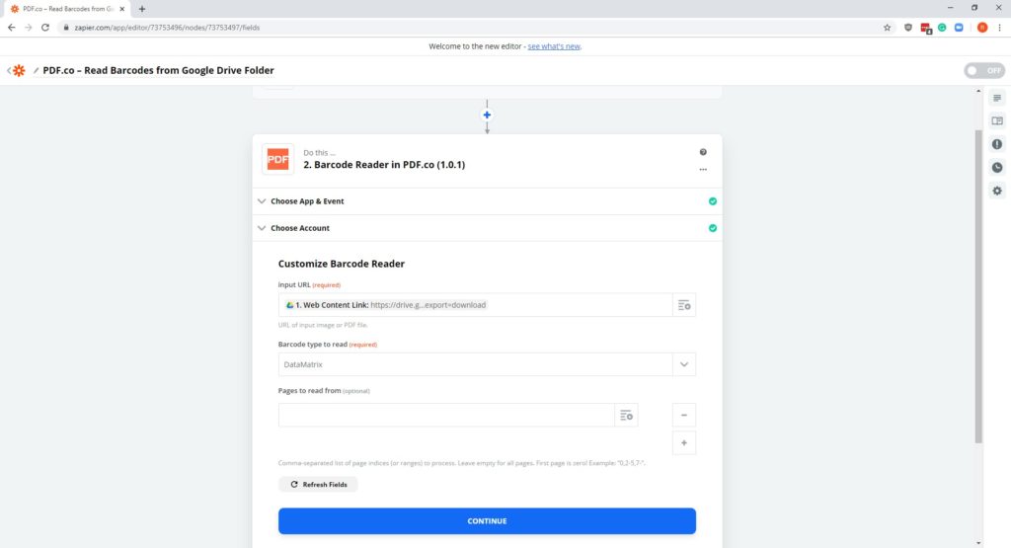The height and width of the screenshot is (548, 1011).
Task: Click the '2. Barcode Reader in PDF.co' heading
Action: (x=384, y=164)
